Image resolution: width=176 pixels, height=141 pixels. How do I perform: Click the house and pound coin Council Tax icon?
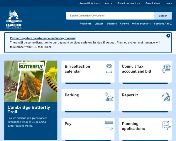click(x=166, y=68)
